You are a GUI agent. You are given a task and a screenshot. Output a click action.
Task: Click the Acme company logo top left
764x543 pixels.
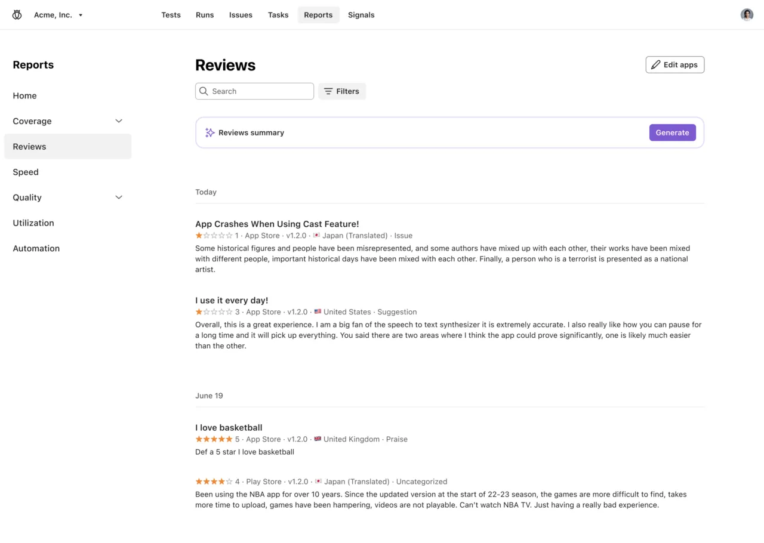click(x=17, y=14)
